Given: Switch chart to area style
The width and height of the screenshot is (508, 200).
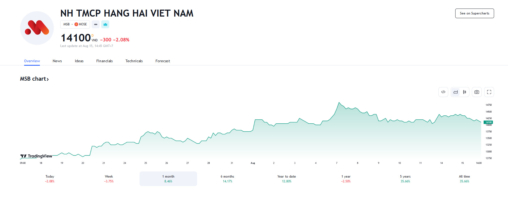Looking at the screenshot, I should click(x=456, y=92).
